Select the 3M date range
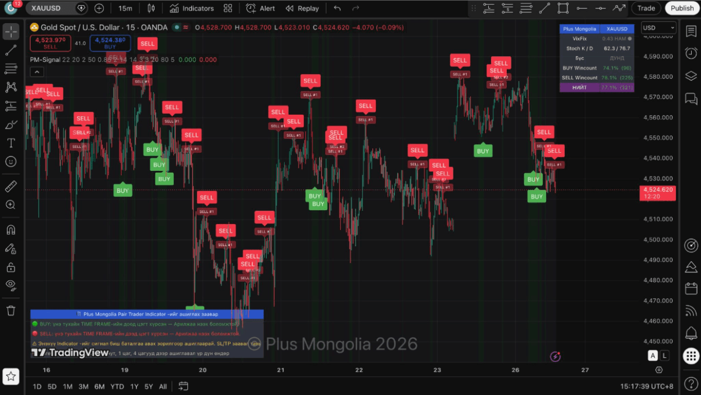This screenshot has height=395, width=701. (x=83, y=386)
